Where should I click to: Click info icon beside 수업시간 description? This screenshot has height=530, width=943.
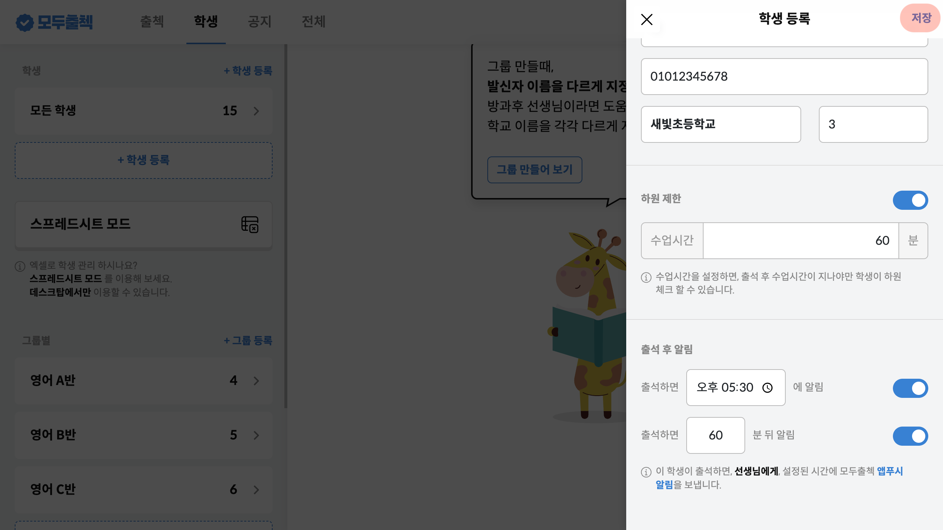point(646,277)
